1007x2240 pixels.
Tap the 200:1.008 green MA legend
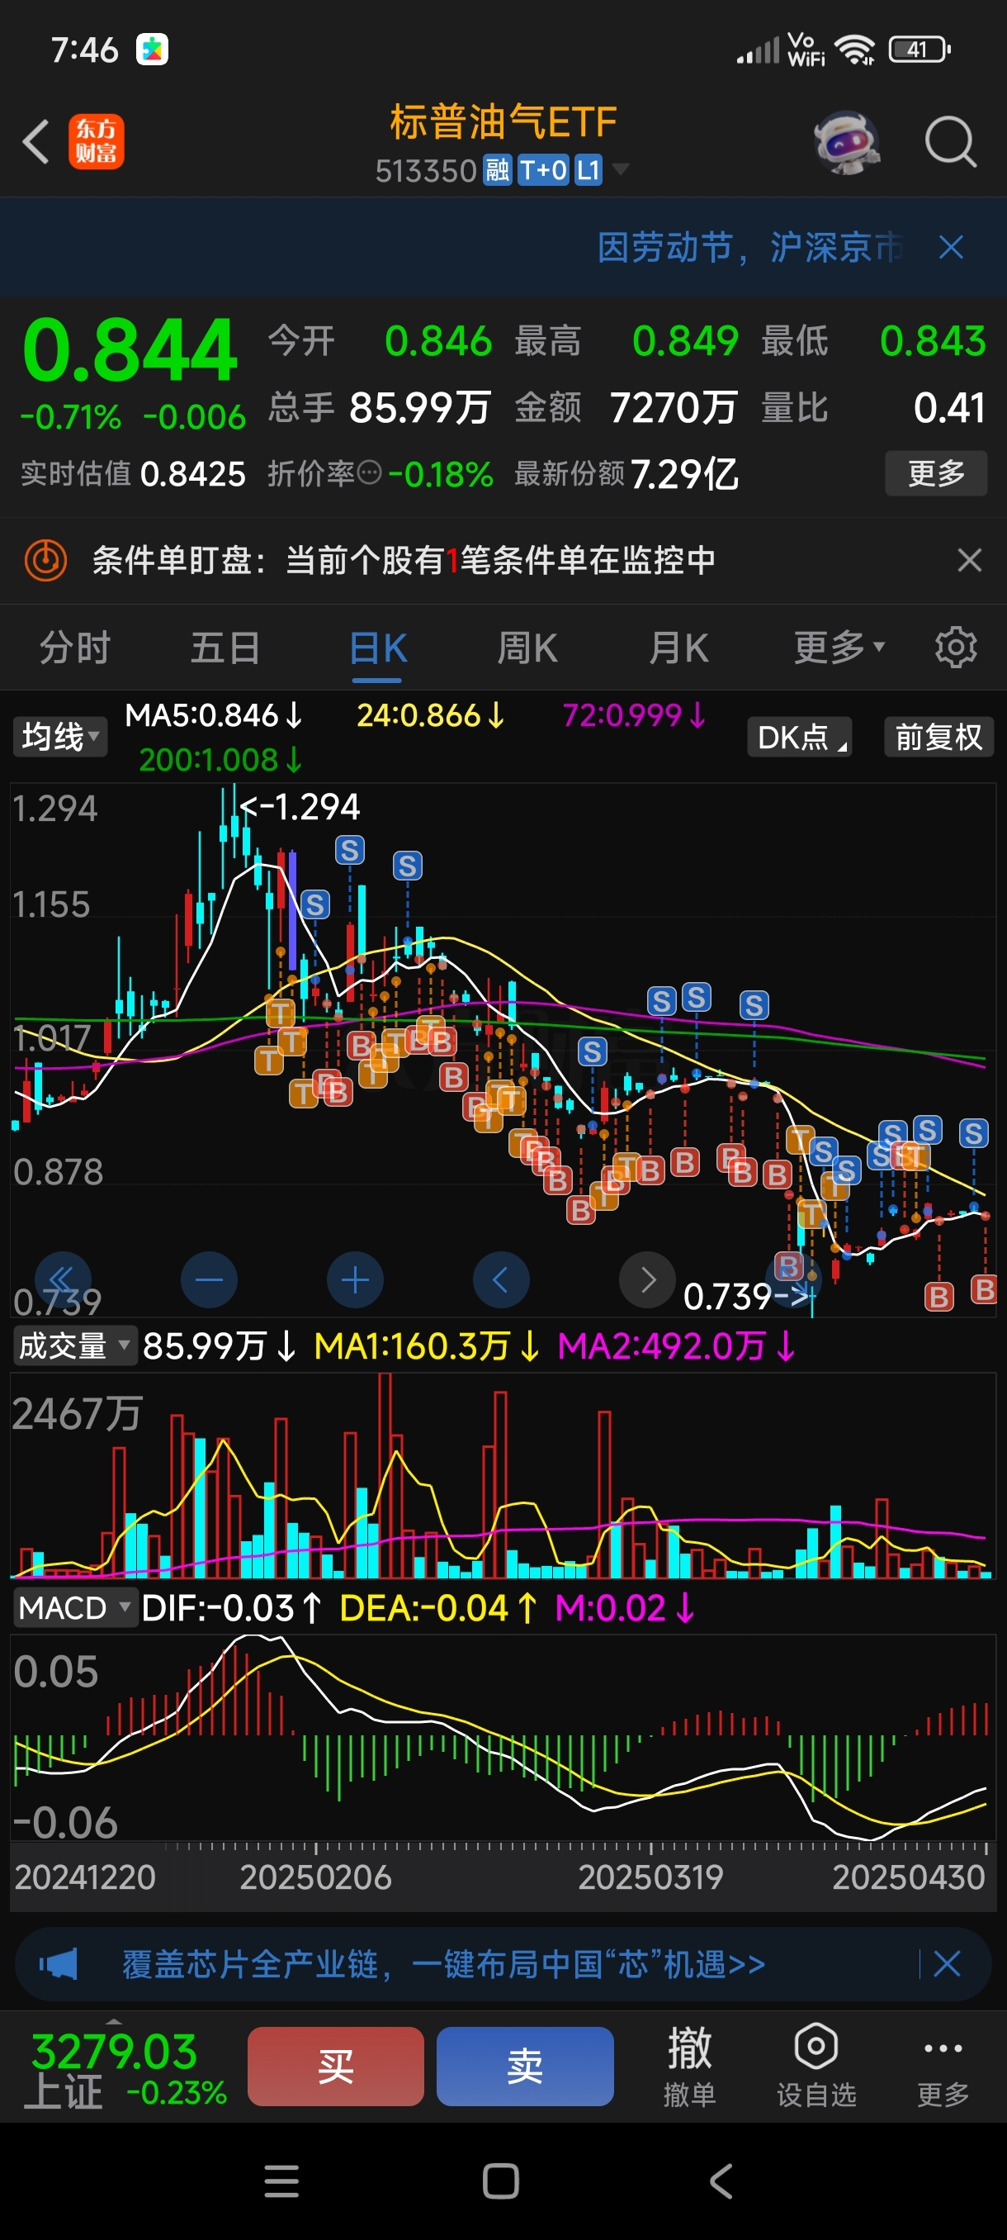[220, 760]
